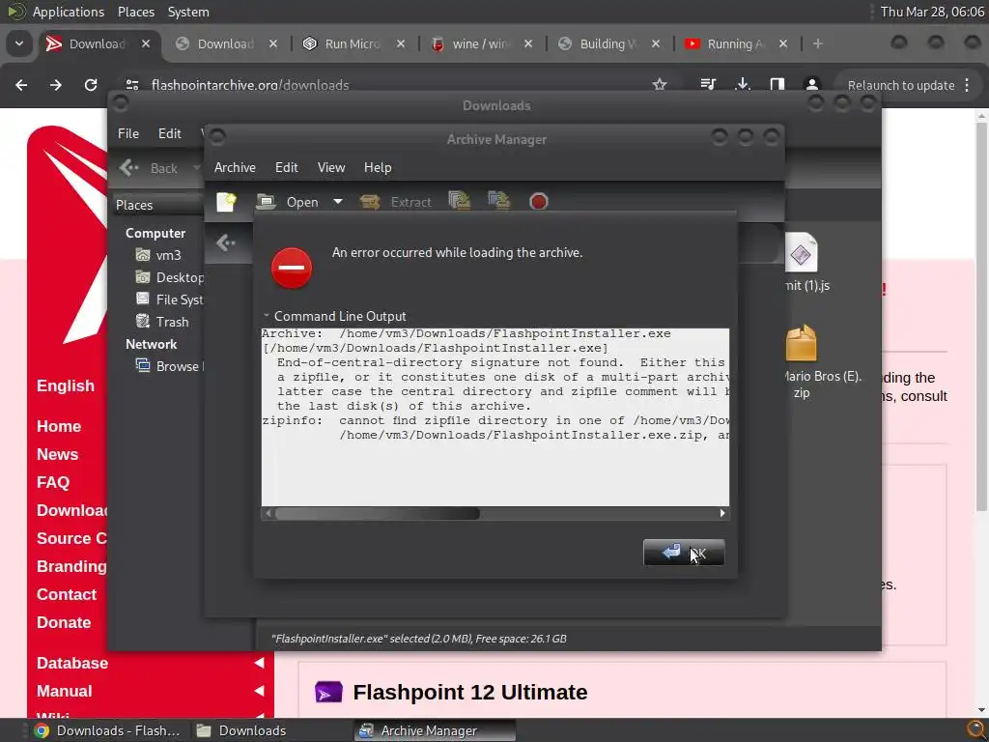The width and height of the screenshot is (989, 742).
Task: Click the browser profile avatar icon
Action: (811, 85)
